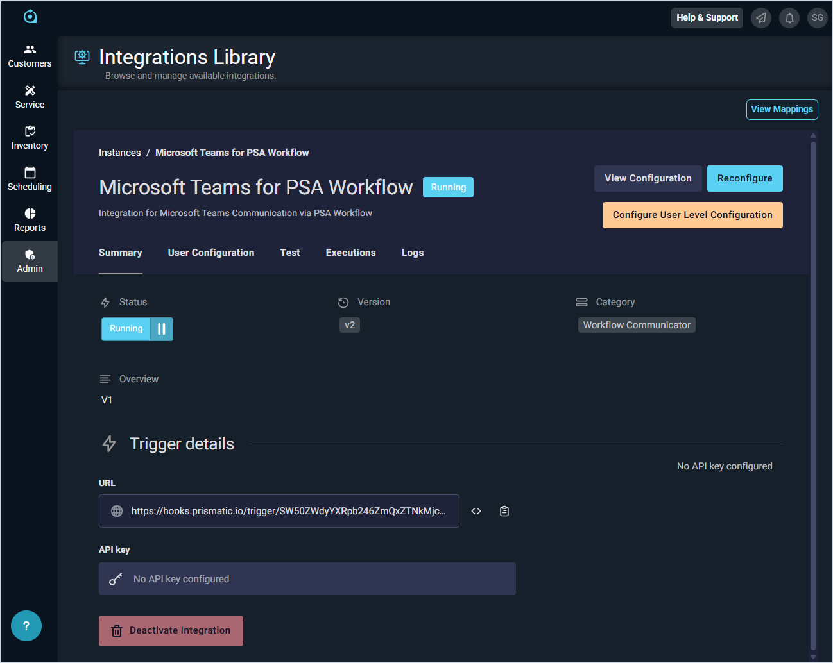This screenshot has height=663, width=833.
Task: Go back to Instances breadcrumb link
Action: pyautogui.click(x=119, y=153)
